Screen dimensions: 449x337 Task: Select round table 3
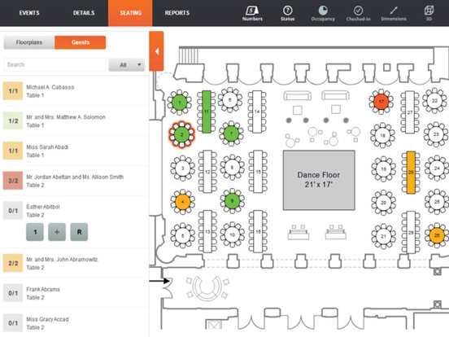click(x=183, y=168)
